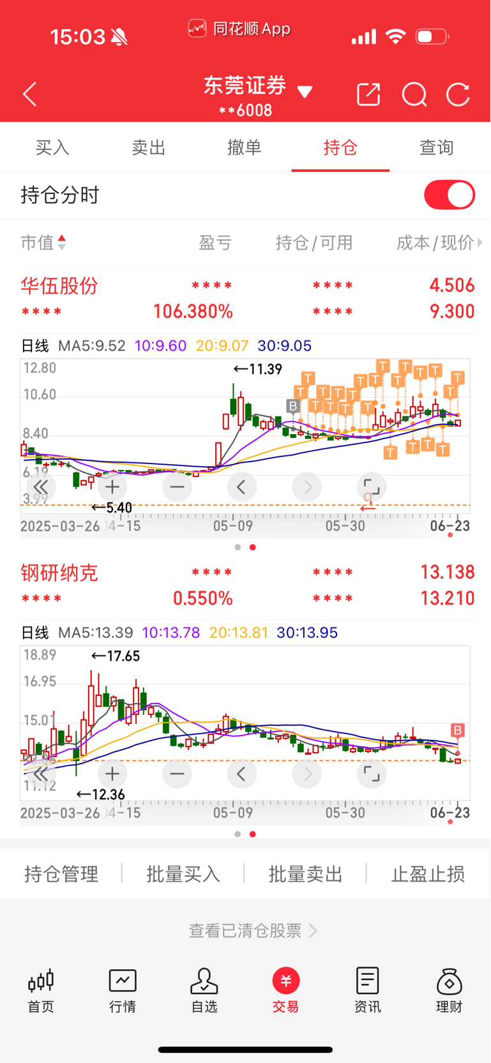Tap the 日线 label on 华伍股份 chart
This screenshot has height=1063, width=491.
click(35, 346)
